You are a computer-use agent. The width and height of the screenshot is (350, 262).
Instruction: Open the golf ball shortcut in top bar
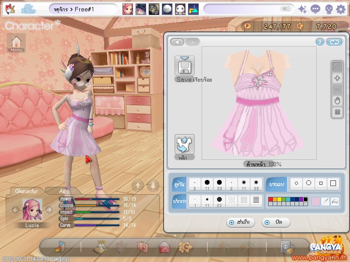(167, 9)
